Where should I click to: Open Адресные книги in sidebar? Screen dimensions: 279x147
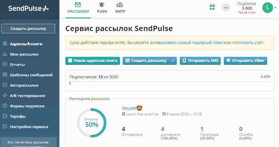(26, 44)
